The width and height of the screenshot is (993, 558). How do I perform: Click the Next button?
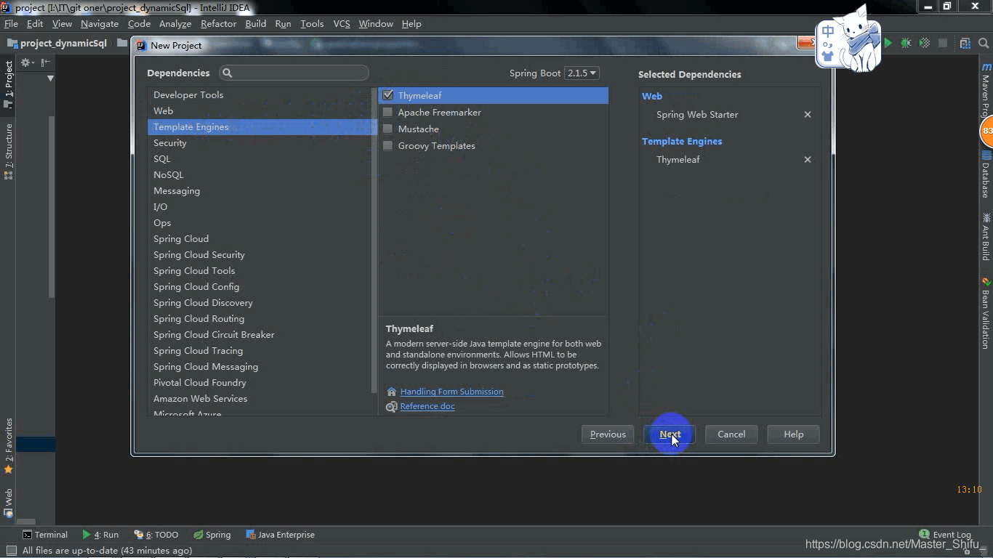click(x=670, y=434)
